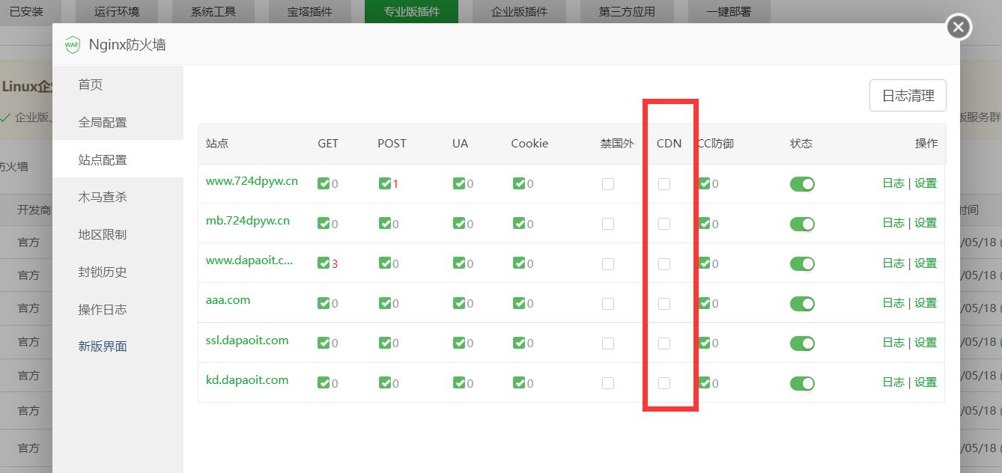Toggle status switch for mb.724dpyw.cn
This screenshot has height=473, width=1002.
[802, 224]
